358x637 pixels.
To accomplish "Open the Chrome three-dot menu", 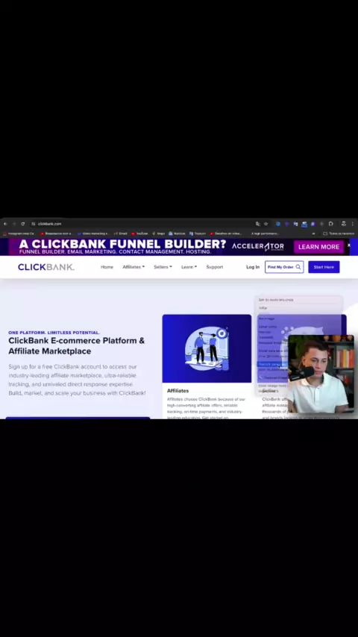I will coord(352,224).
